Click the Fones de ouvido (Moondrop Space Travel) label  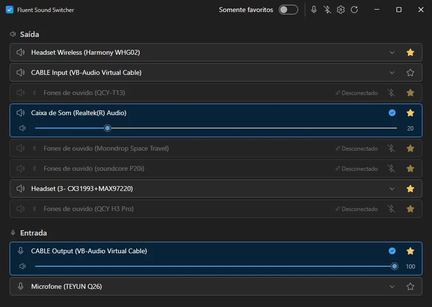pyautogui.click(x=106, y=148)
